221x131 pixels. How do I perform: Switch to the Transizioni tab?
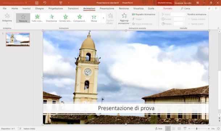pos(73,8)
